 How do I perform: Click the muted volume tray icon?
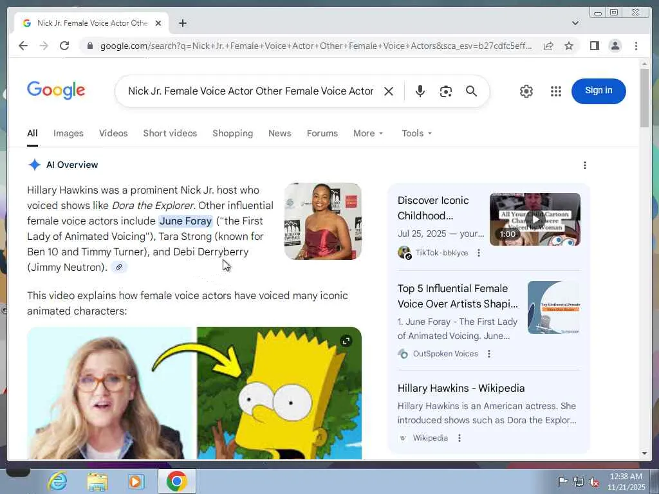594,482
